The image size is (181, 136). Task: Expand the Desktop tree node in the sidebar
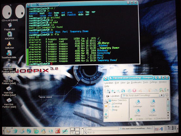point(110,104)
